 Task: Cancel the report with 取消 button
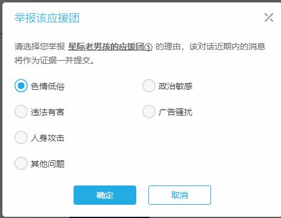tap(180, 195)
